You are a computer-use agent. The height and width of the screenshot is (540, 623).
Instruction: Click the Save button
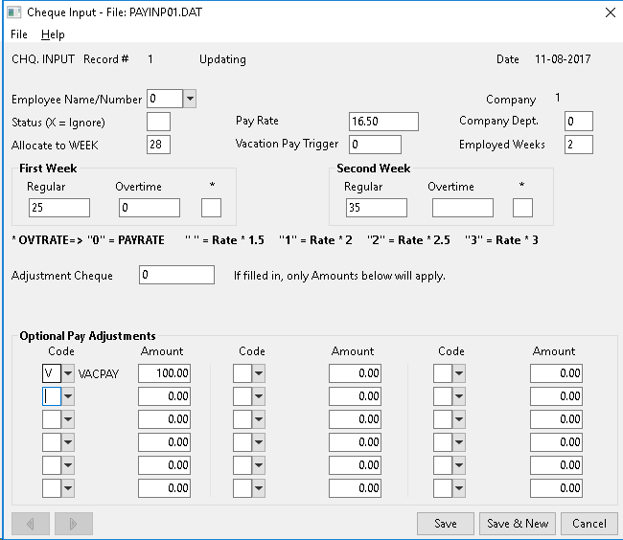point(446,524)
